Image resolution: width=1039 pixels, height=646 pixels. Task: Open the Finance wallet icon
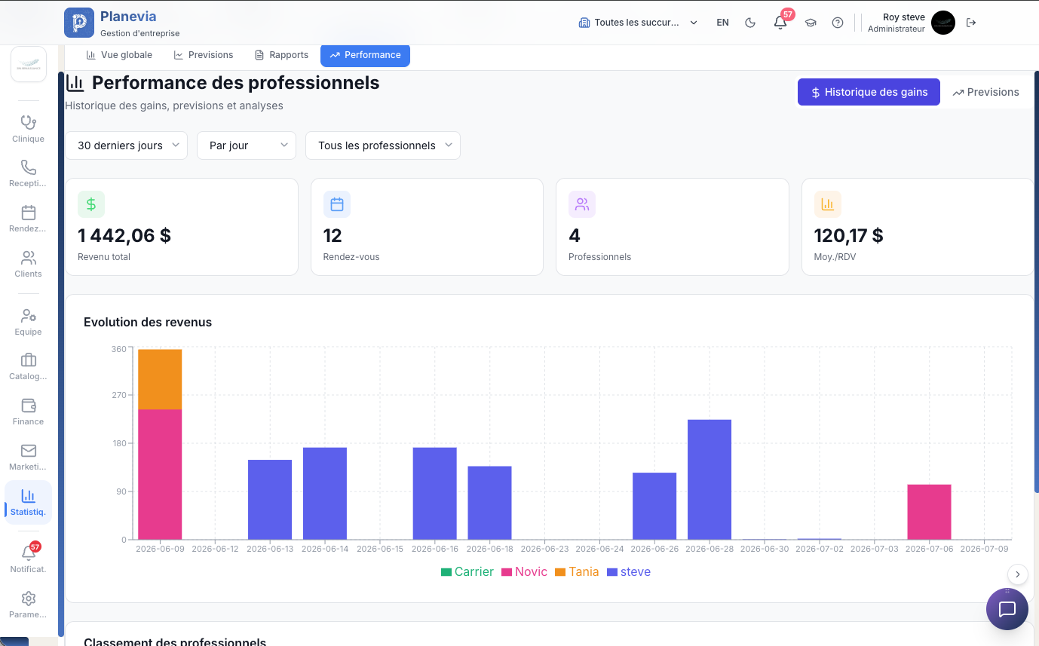[29, 406]
